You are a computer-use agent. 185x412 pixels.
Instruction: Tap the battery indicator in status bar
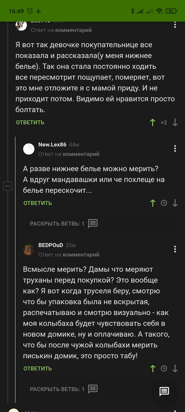[x=171, y=11]
